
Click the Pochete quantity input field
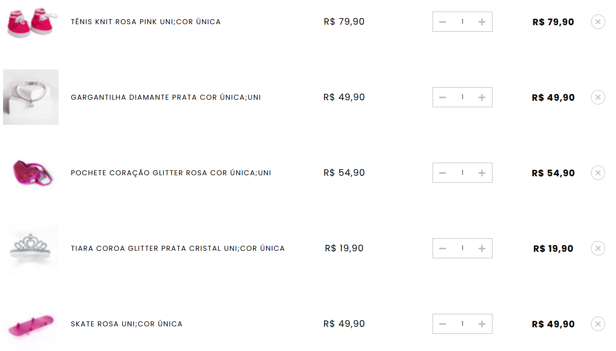click(x=462, y=173)
